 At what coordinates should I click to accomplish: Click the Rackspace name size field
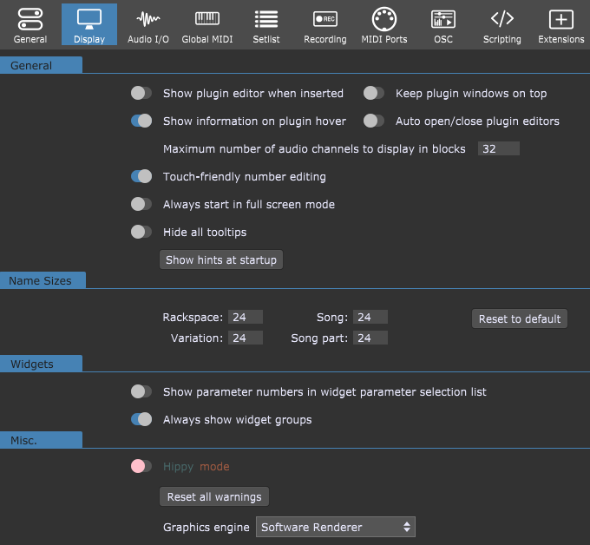[x=246, y=317]
